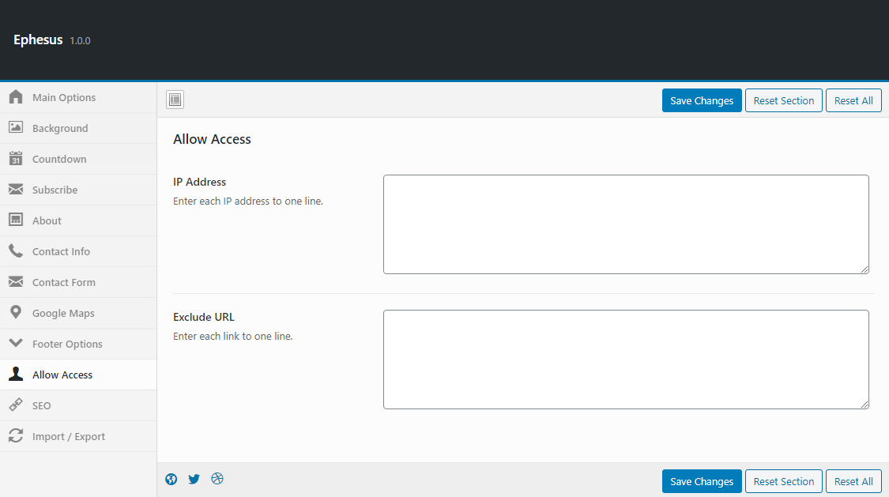
Task: Click the expand-all sections icon
Action: [175, 100]
